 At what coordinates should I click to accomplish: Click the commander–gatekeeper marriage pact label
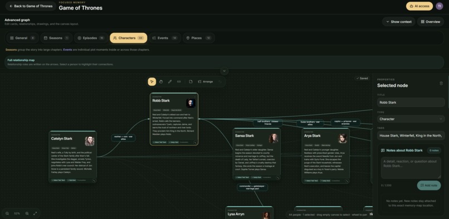(252, 187)
